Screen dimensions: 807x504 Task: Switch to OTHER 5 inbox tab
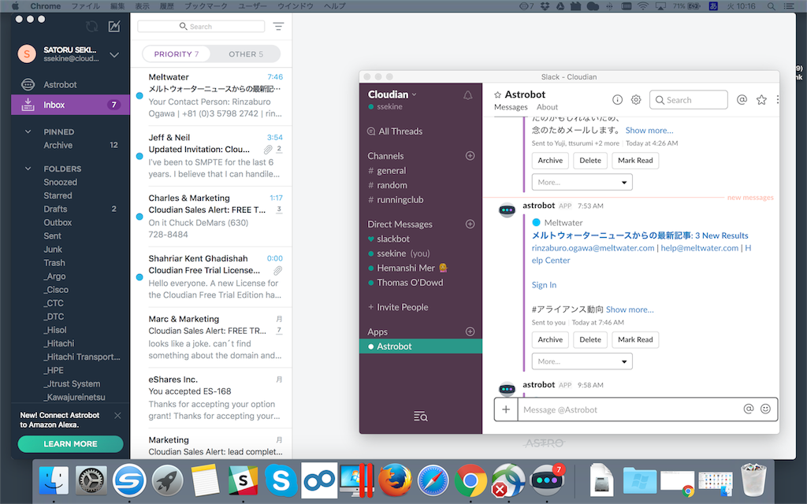[x=246, y=54]
